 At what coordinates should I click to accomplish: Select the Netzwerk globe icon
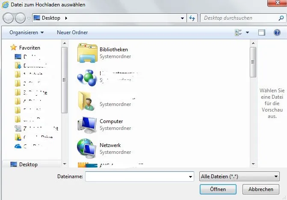86,148
